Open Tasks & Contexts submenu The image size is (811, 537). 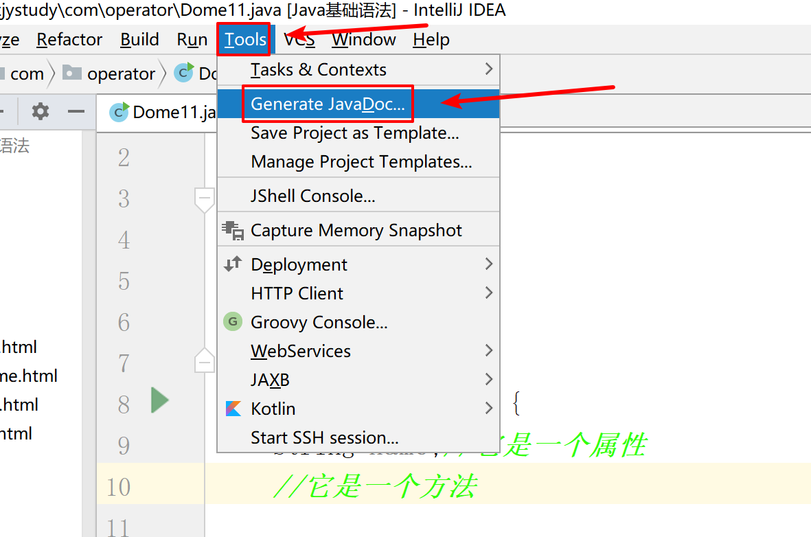358,69
